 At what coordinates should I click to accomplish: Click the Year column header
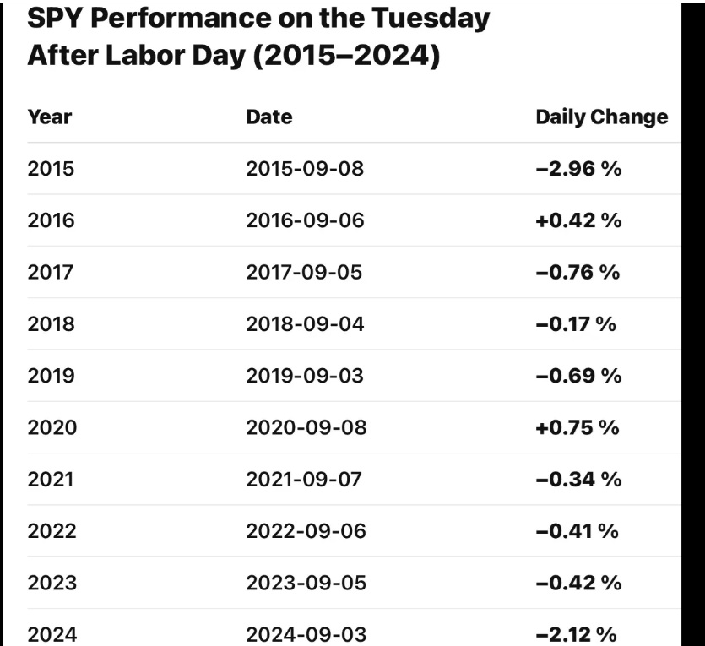pos(50,117)
